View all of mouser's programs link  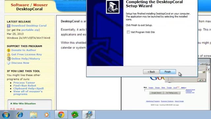pos(28,93)
